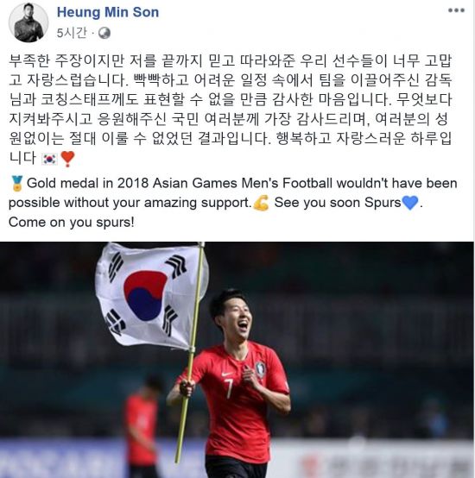Click the red heart emoji after 니다
The height and width of the screenshot is (478, 475).
[67, 159]
